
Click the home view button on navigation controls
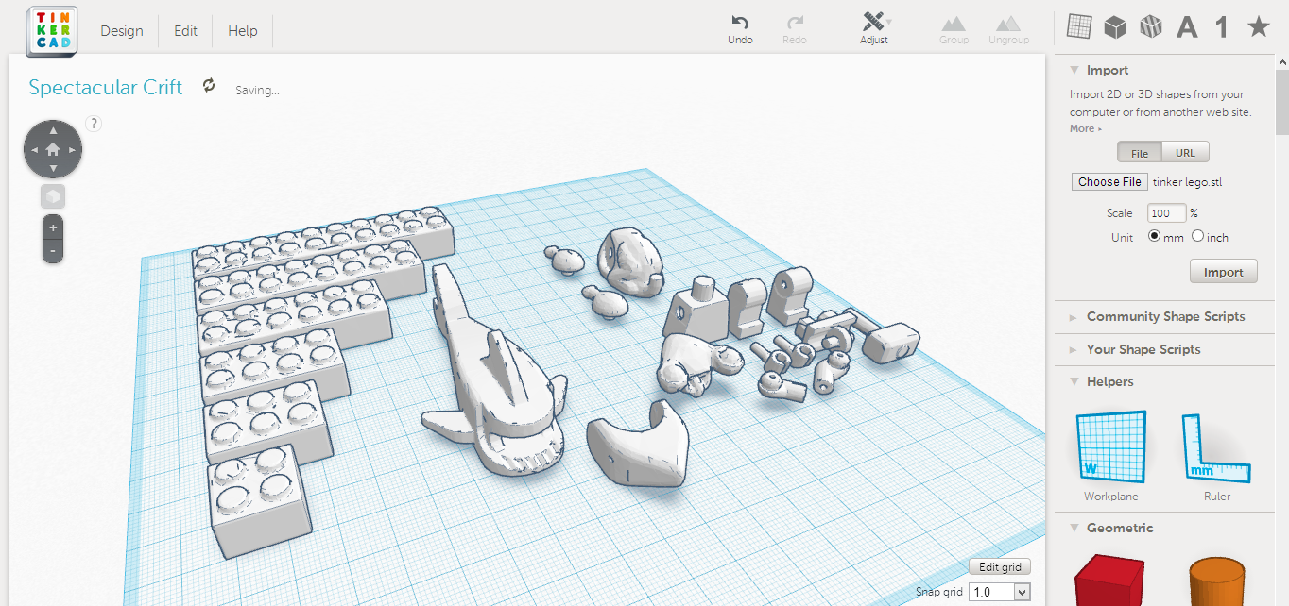(52, 148)
